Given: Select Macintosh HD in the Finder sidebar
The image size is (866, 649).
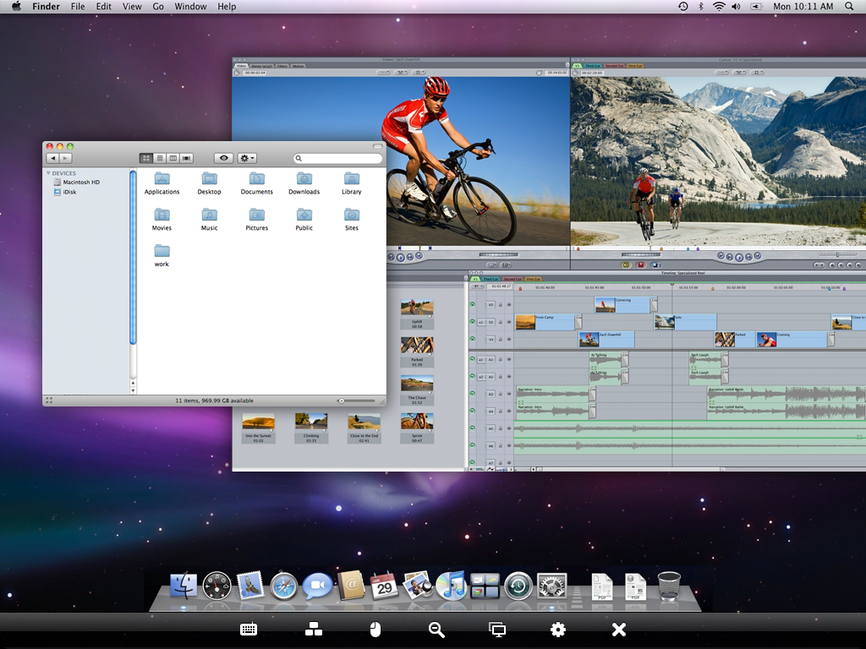Looking at the screenshot, I should (x=80, y=183).
